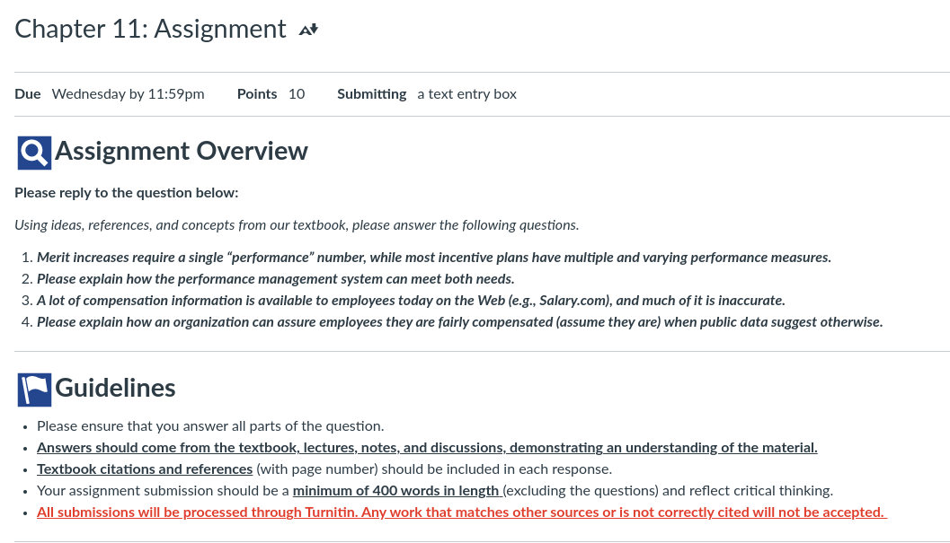The height and width of the screenshot is (543, 950).
Task: Click the underlined 'Textbook citations and references' text
Action: pos(145,469)
